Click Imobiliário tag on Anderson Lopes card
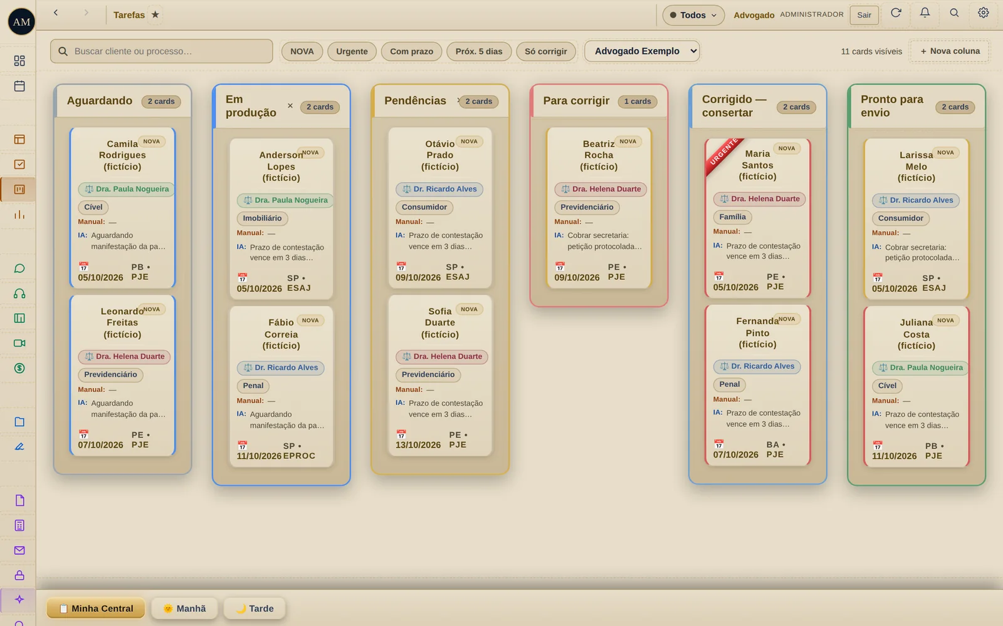 (x=262, y=218)
